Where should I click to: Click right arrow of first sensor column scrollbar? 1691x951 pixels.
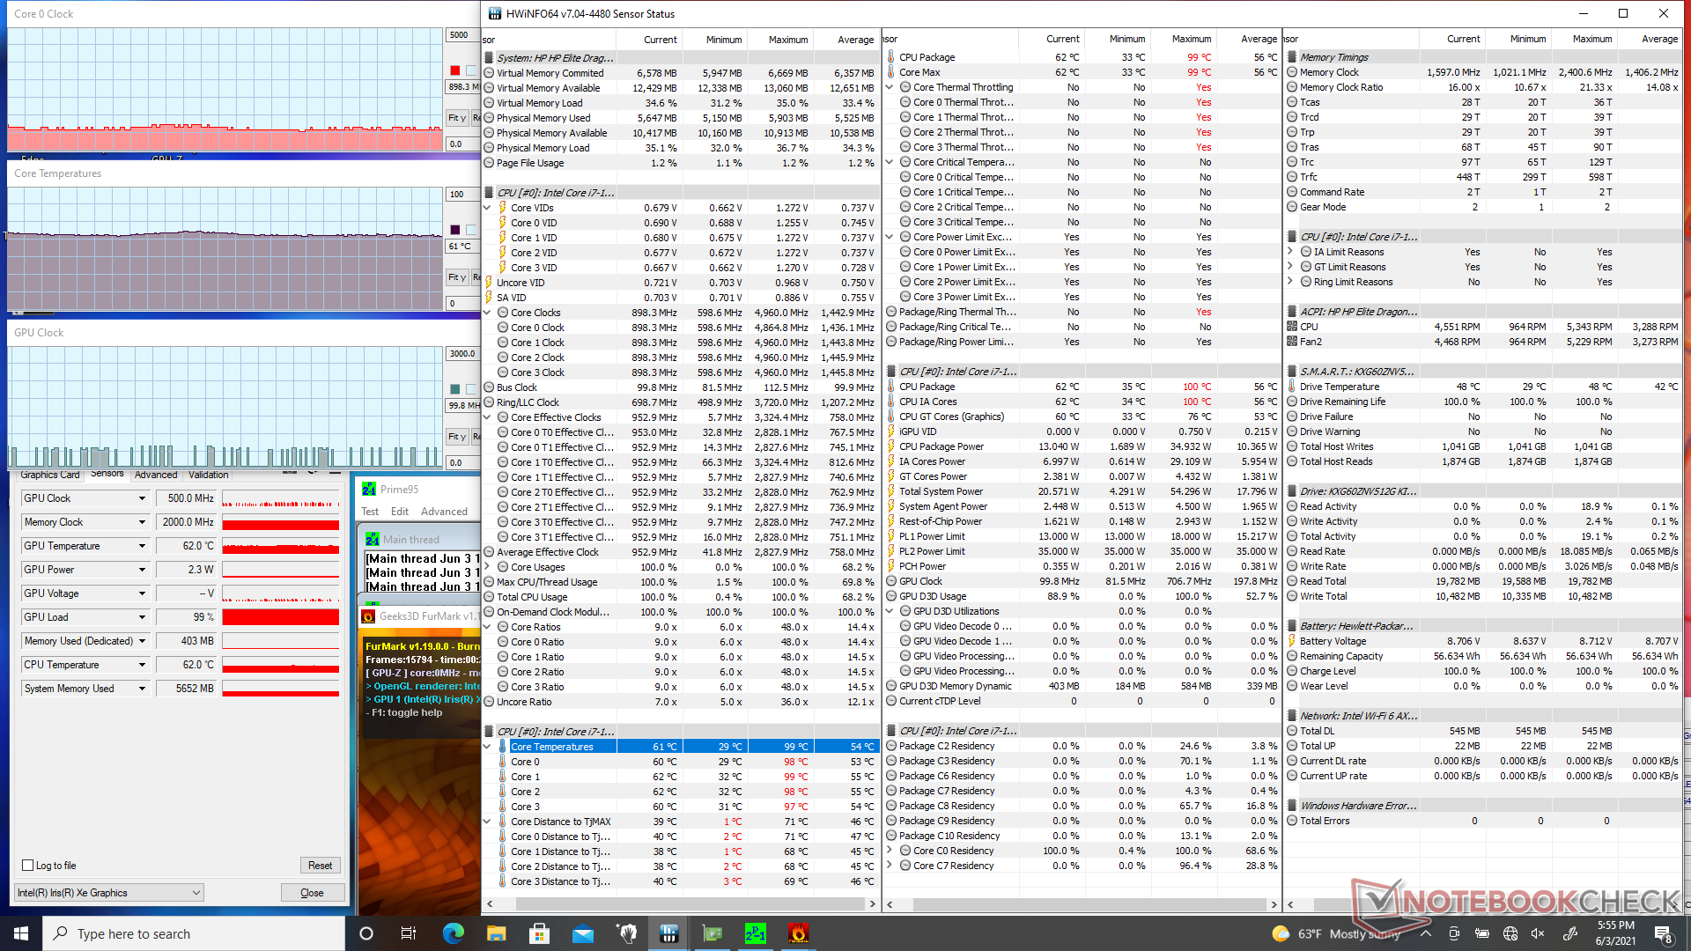(872, 904)
